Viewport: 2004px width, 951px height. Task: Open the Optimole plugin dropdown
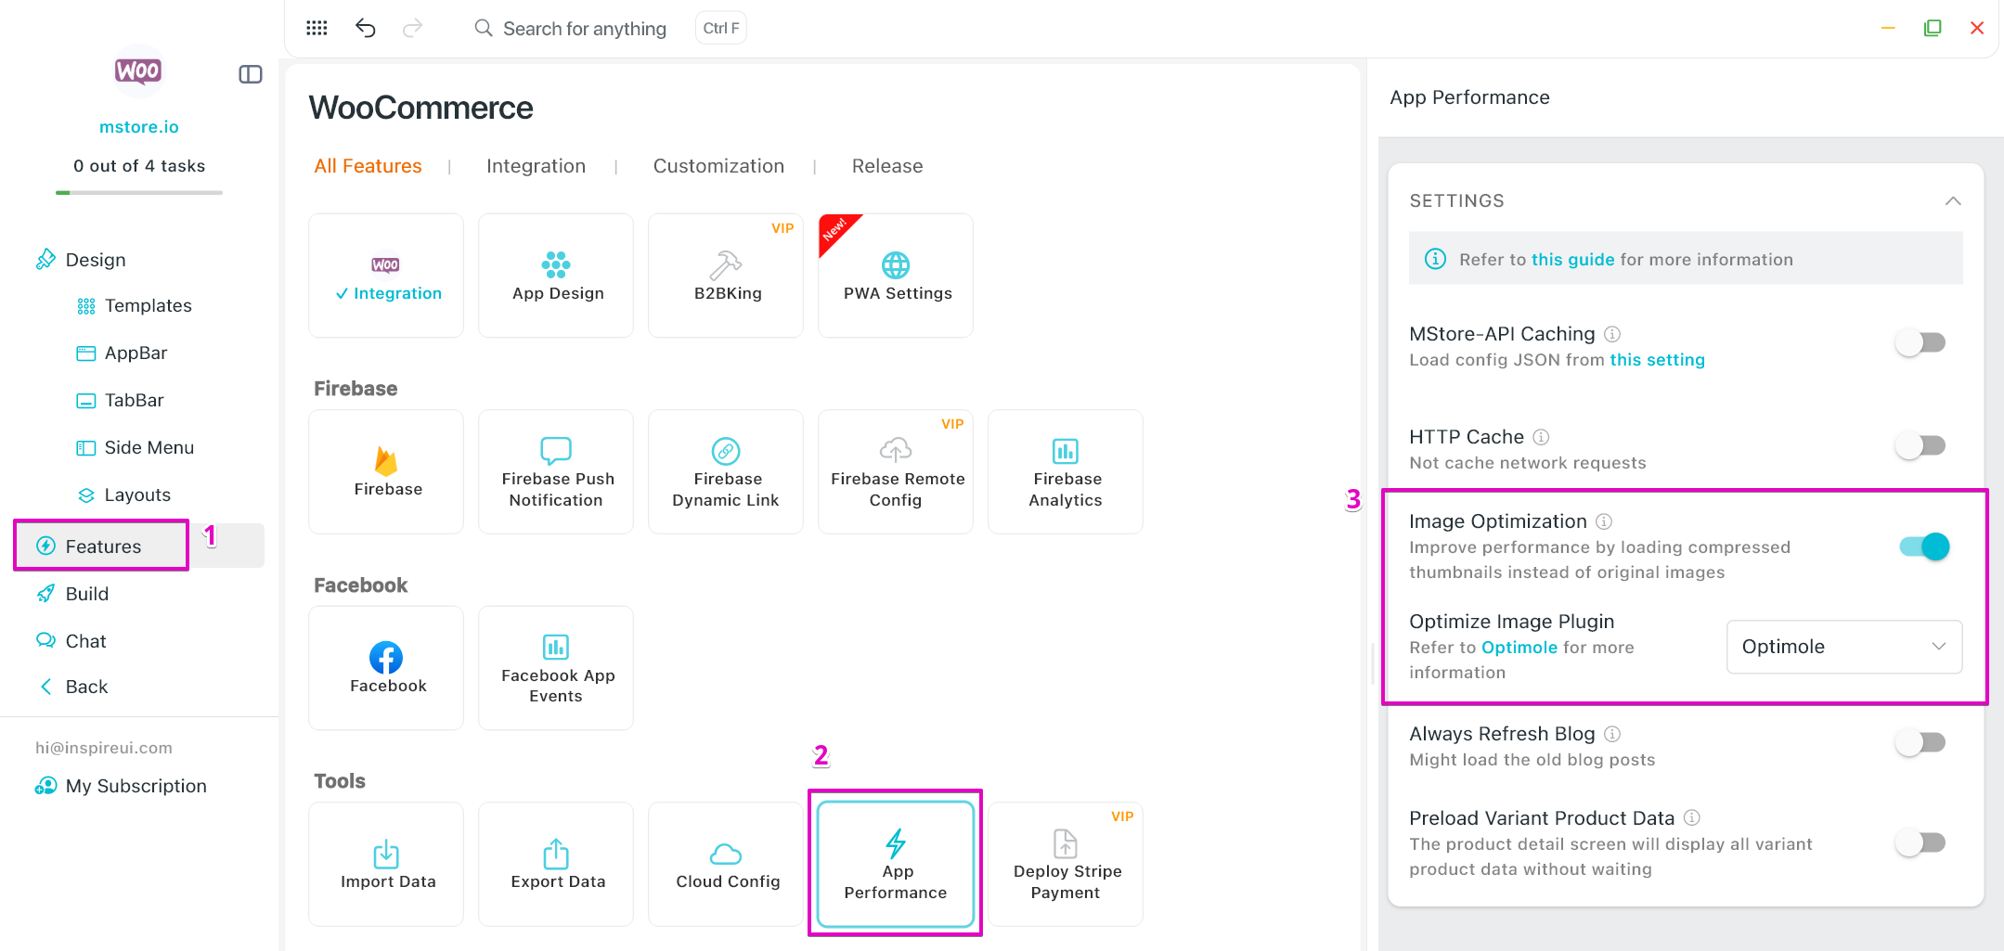pos(1843,647)
